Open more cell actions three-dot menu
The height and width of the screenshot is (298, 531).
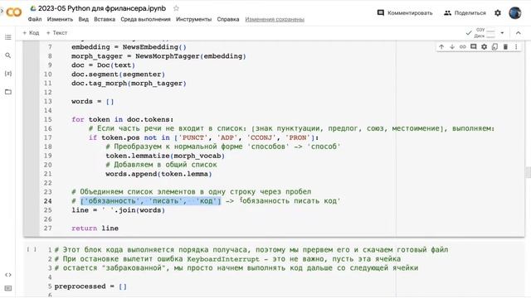(x=516, y=47)
